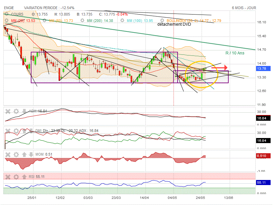Image resolution: width=275 pixels, height=205 pixels.
Task: Move the DMI panel down
Action: [31, 131]
